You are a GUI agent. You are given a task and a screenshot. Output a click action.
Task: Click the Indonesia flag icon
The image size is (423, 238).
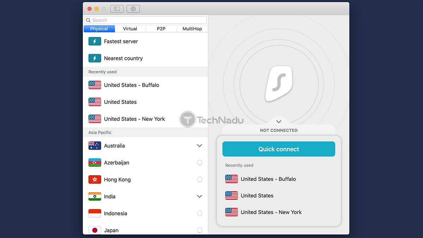click(95, 213)
